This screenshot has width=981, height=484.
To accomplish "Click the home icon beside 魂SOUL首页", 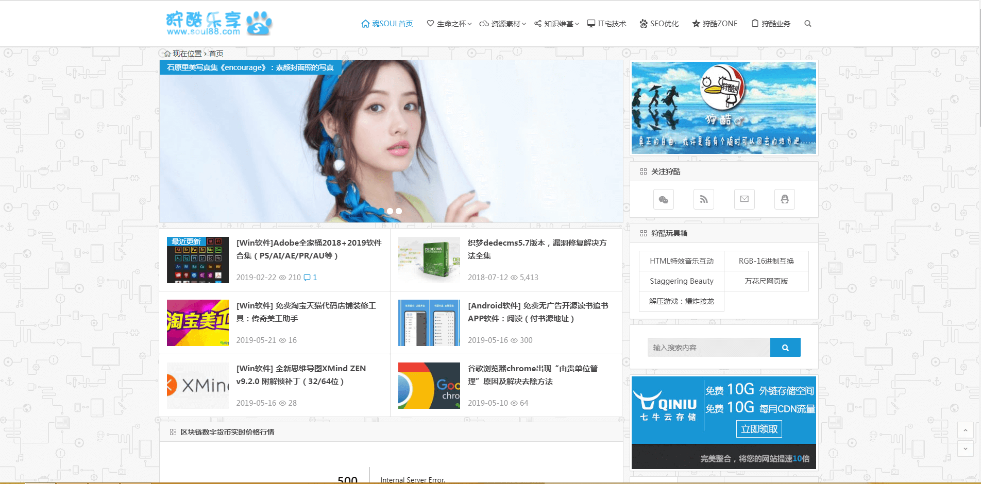I will [365, 23].
